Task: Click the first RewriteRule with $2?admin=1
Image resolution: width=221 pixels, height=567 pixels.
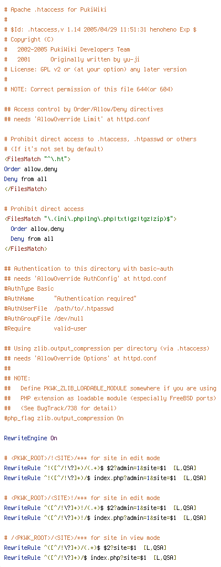Action: (101, 468)
